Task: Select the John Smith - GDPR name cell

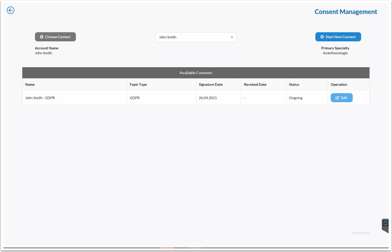Action: pos(43,98)
